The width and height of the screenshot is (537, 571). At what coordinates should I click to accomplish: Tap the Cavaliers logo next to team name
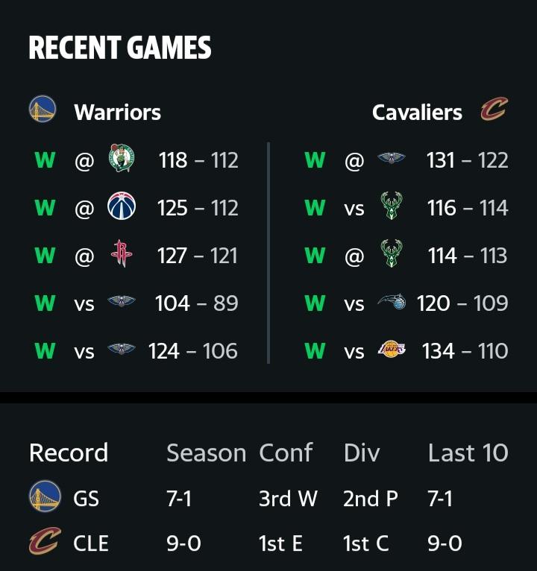pos(494,109)
